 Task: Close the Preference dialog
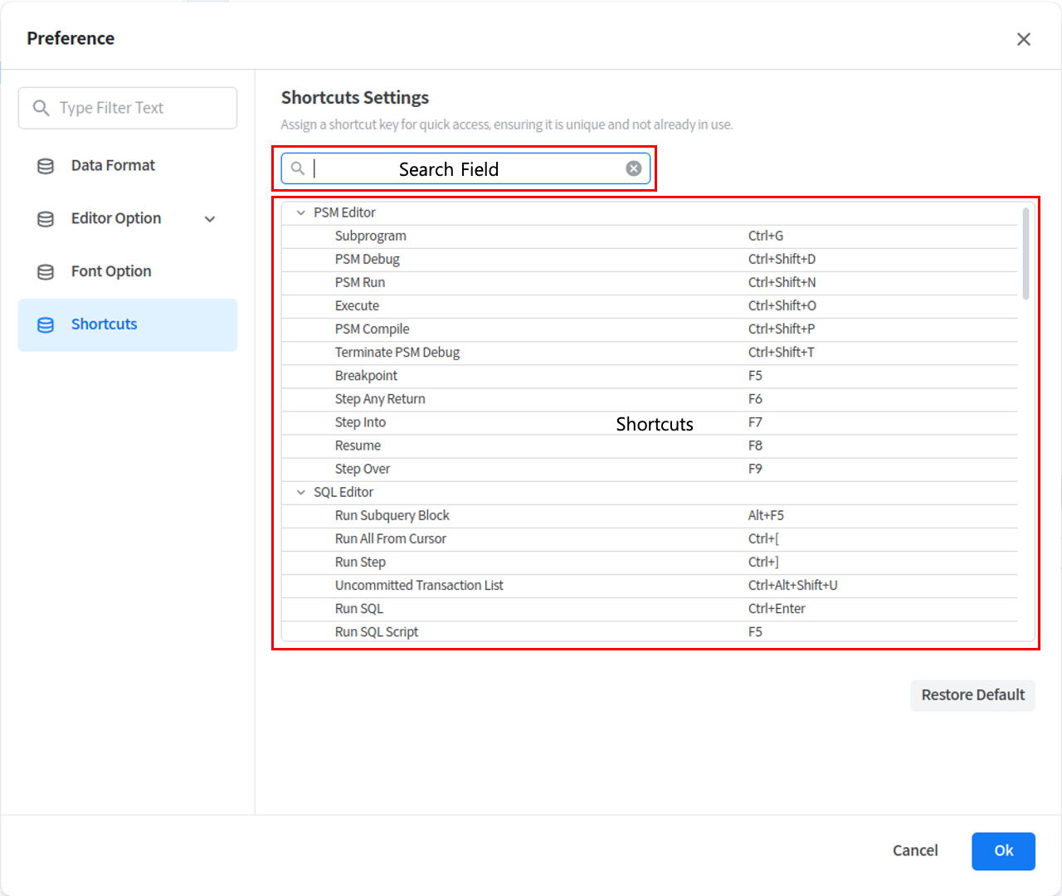tap(1023, 39)
